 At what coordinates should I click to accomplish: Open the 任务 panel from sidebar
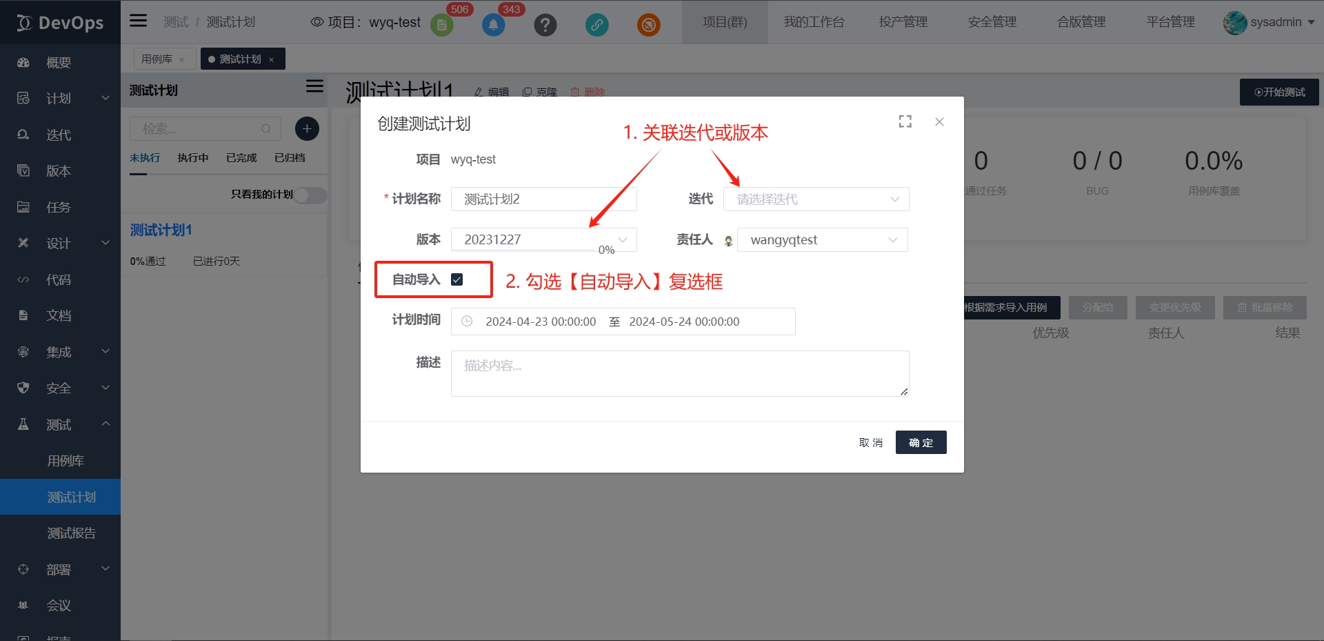58,206
